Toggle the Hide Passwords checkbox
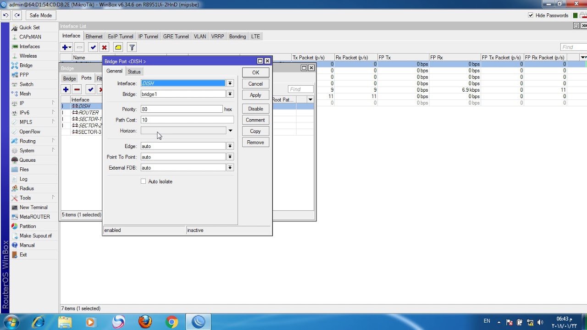Image resolution: width=587 pixels, height=330 pixels. point(531,15)
